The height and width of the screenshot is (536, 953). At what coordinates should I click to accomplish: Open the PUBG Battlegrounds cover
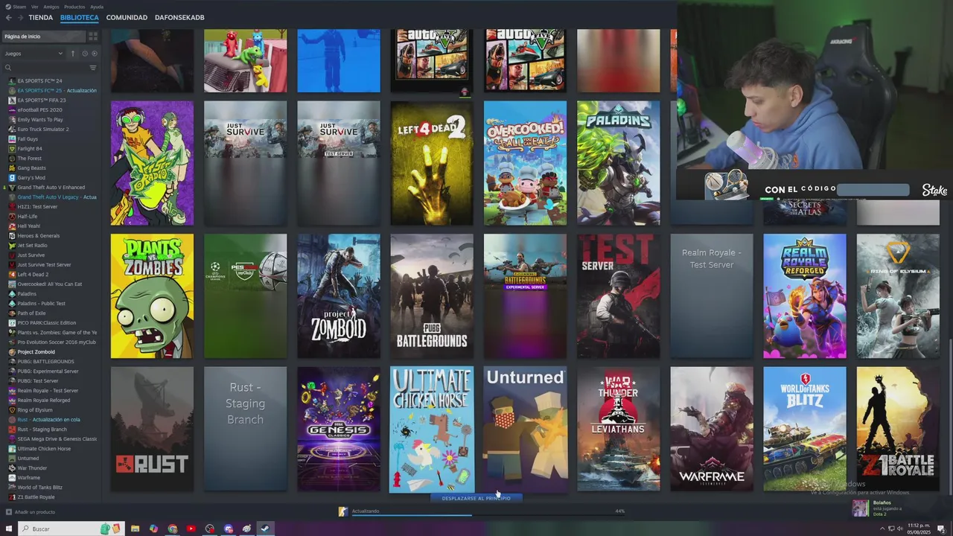tap(432, 296)
